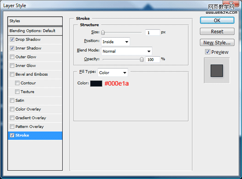Open the Blend Mode dropdown showing Normal
Screen dimensions: 242x179
127,51
